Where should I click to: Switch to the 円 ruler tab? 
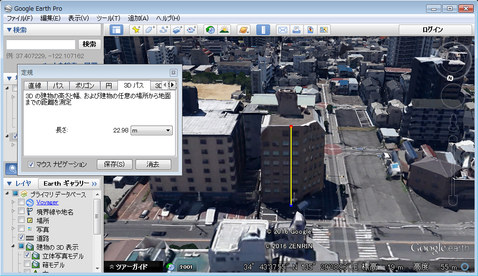[x=109, y=85]
